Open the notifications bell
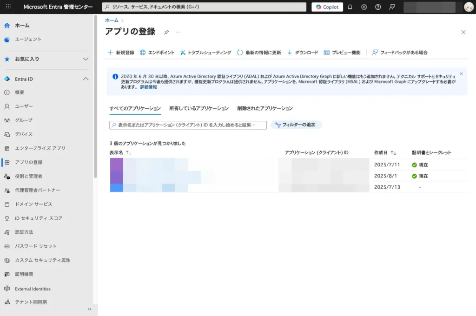Image resolution: width=476 pixels, height=316 pixels. pyautogui.click(x=350, y=7)
